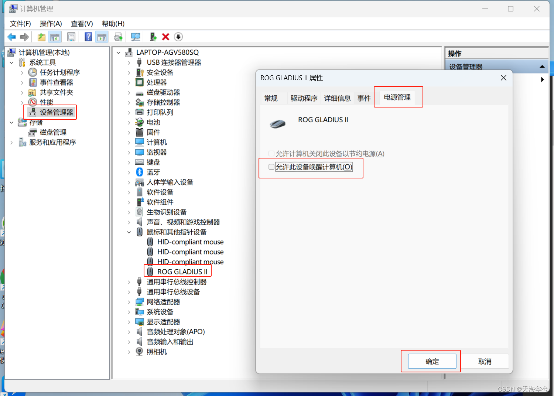Select the ROG GLADIUS II mouse device

pyautogui.click(x=182, y=272)
